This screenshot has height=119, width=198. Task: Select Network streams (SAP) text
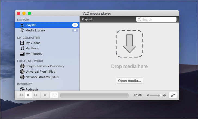click(42, 77)
